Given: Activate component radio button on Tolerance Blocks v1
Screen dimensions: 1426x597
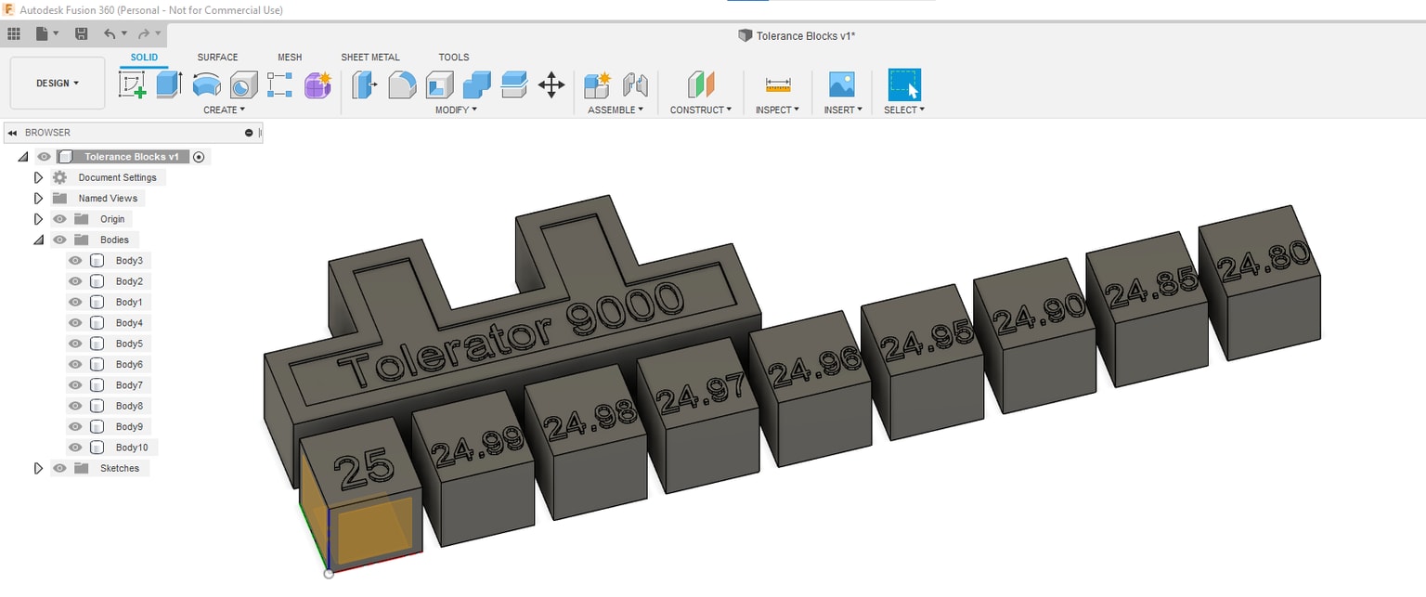Looking at the screenshot, I should (x=199, y=157).
